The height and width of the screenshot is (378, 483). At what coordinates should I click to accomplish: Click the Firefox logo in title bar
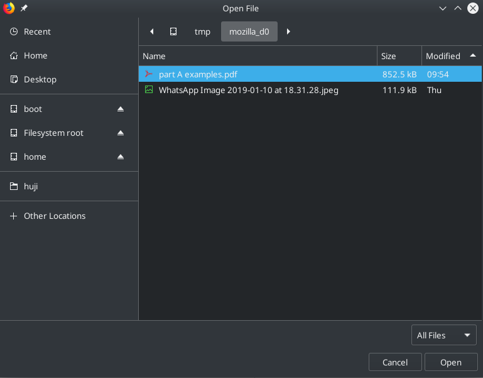[x=9, y=8]
